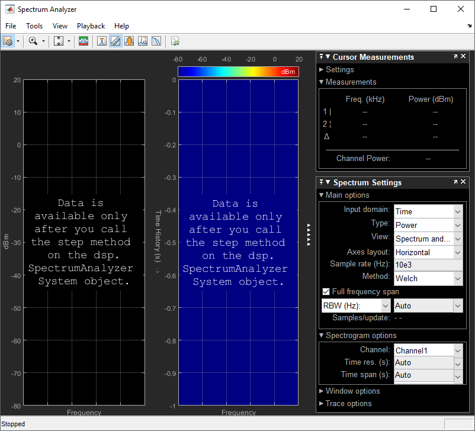Expand the Trace options section
Image resolution: width=475 pixels, height=431 pixels.
[x=348, y=403]
